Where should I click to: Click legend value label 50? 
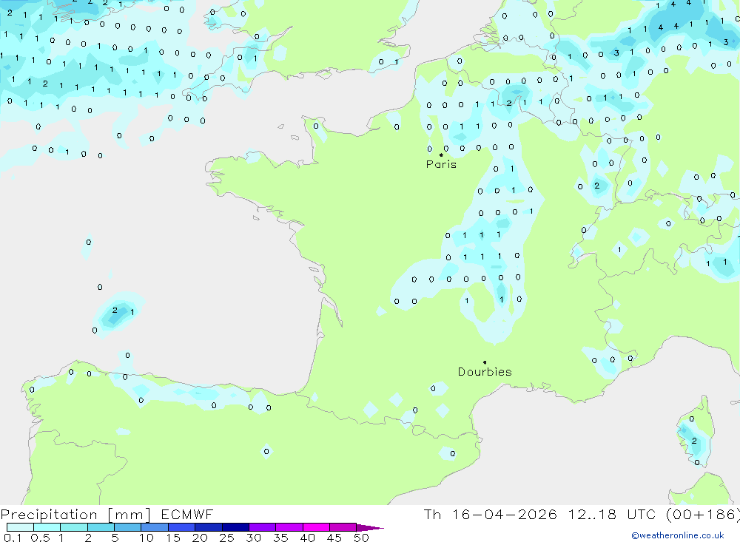pyautogui.click(x=361, y=538)
